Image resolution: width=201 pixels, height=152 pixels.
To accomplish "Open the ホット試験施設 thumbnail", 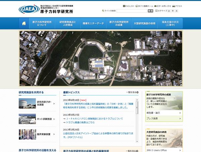I will click(27, 119).
